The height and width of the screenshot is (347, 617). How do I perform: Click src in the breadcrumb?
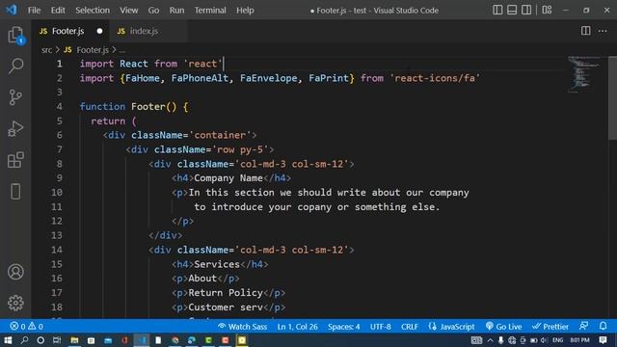pos(46,50)
